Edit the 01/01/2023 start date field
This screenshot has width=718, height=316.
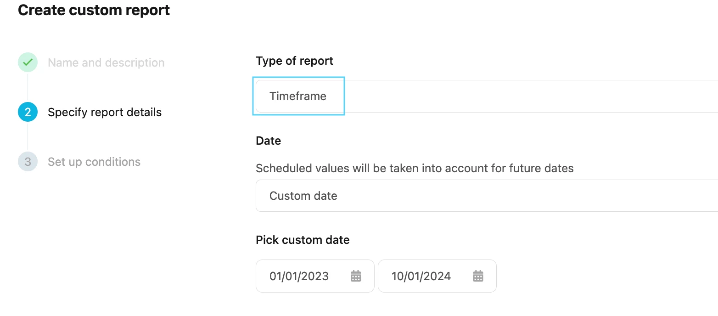(315, 276)
